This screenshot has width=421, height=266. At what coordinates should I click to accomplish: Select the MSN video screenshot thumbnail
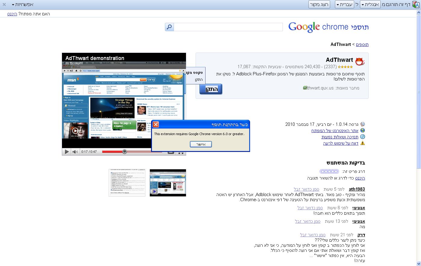168,183
